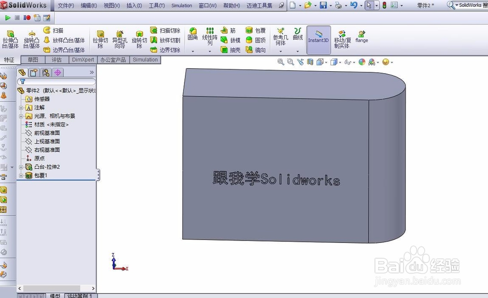
Task: Switch to the 草图 sketch tab
Action: [33, 60]
